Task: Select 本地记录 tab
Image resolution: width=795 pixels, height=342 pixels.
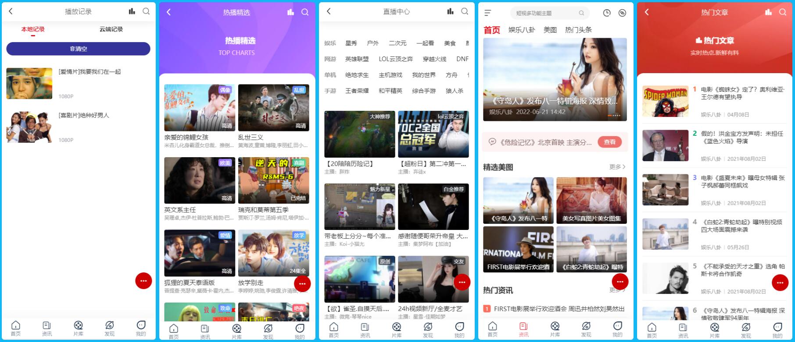Action: pos(33,29)
